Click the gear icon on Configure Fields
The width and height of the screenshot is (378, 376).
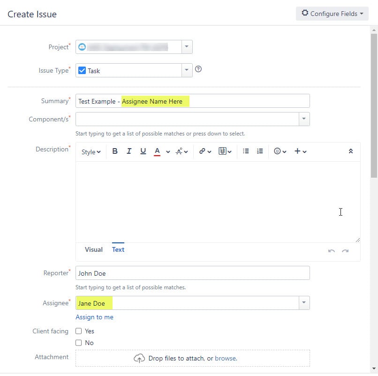coord(305,13)
